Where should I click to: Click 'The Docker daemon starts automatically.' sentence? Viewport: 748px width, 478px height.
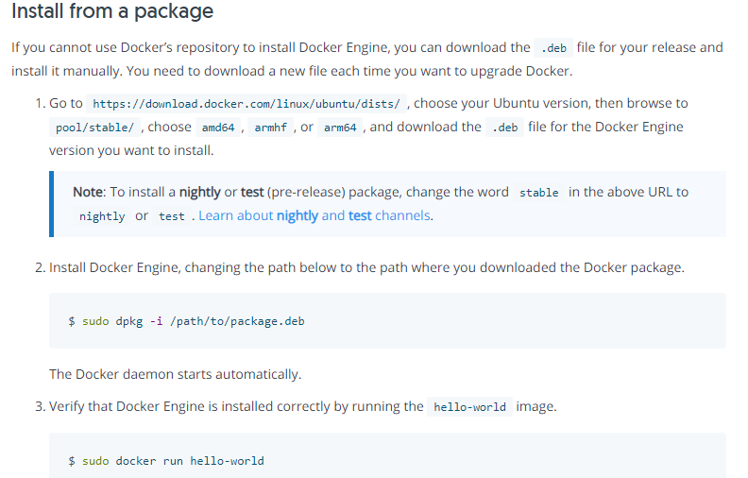coord(175,374)
